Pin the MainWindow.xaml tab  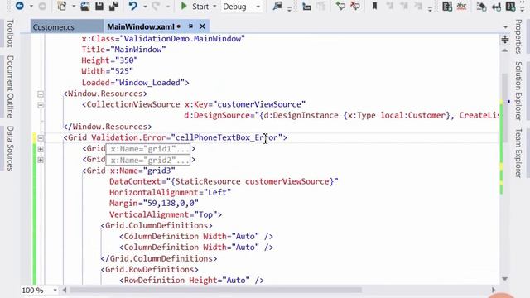coord(190,26)
